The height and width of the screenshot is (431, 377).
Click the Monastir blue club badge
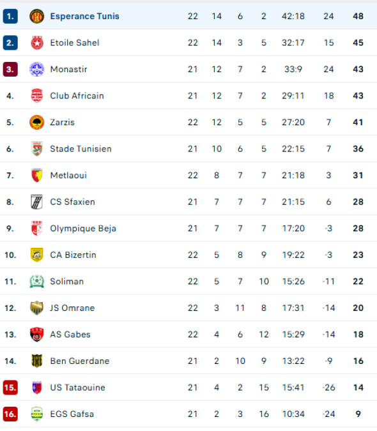tap(36, 69)
